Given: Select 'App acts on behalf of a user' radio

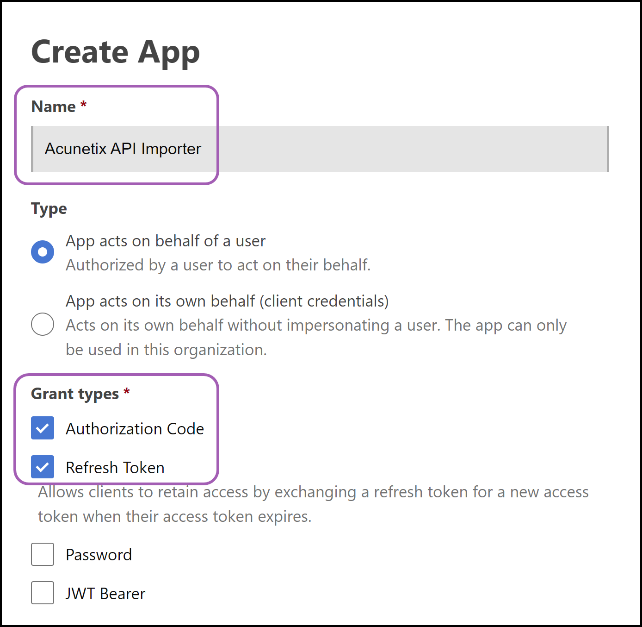Looking at the screenshot, I should point(43,252).
